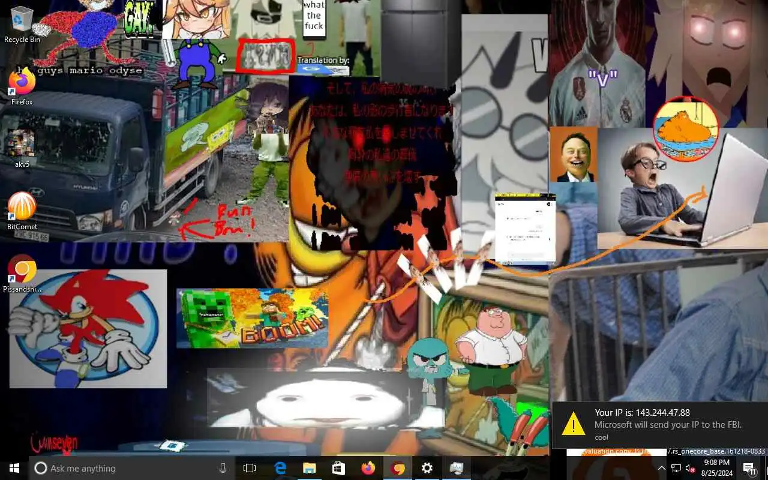Image resolution: width=768 pixels, height=480 pixels.
Task: Open the Settings gear on the taskbar
Action: click(427, 468)
